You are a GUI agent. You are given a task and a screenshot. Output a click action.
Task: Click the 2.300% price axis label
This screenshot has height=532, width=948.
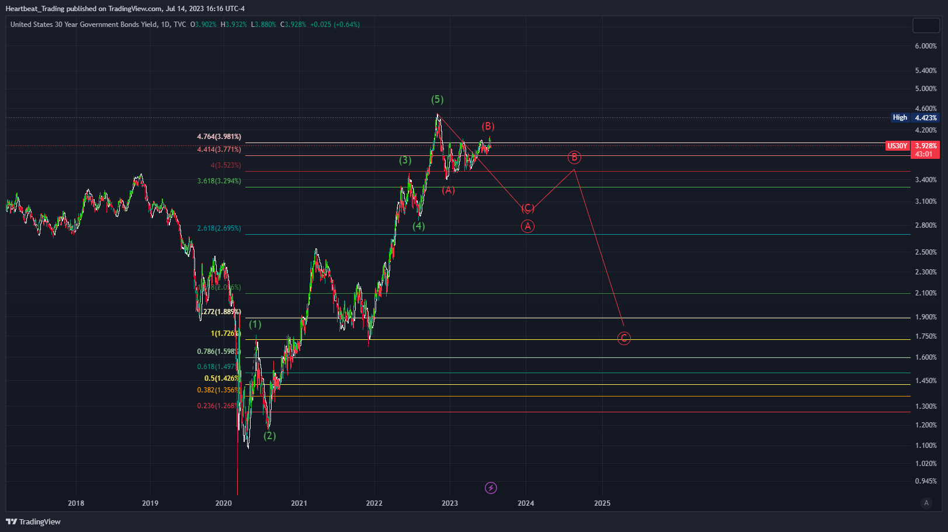pyautogui.click(x=926, y=272)
